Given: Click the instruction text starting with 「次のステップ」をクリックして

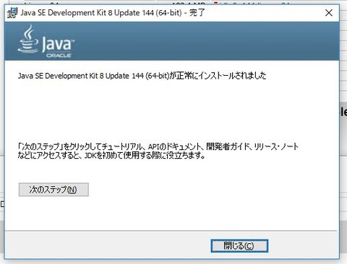Looking at the screenshot, I should coord(158,151).
